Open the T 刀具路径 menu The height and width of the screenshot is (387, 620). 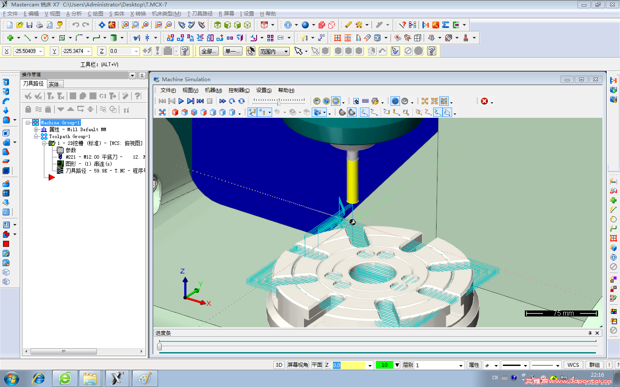(200, 14)
